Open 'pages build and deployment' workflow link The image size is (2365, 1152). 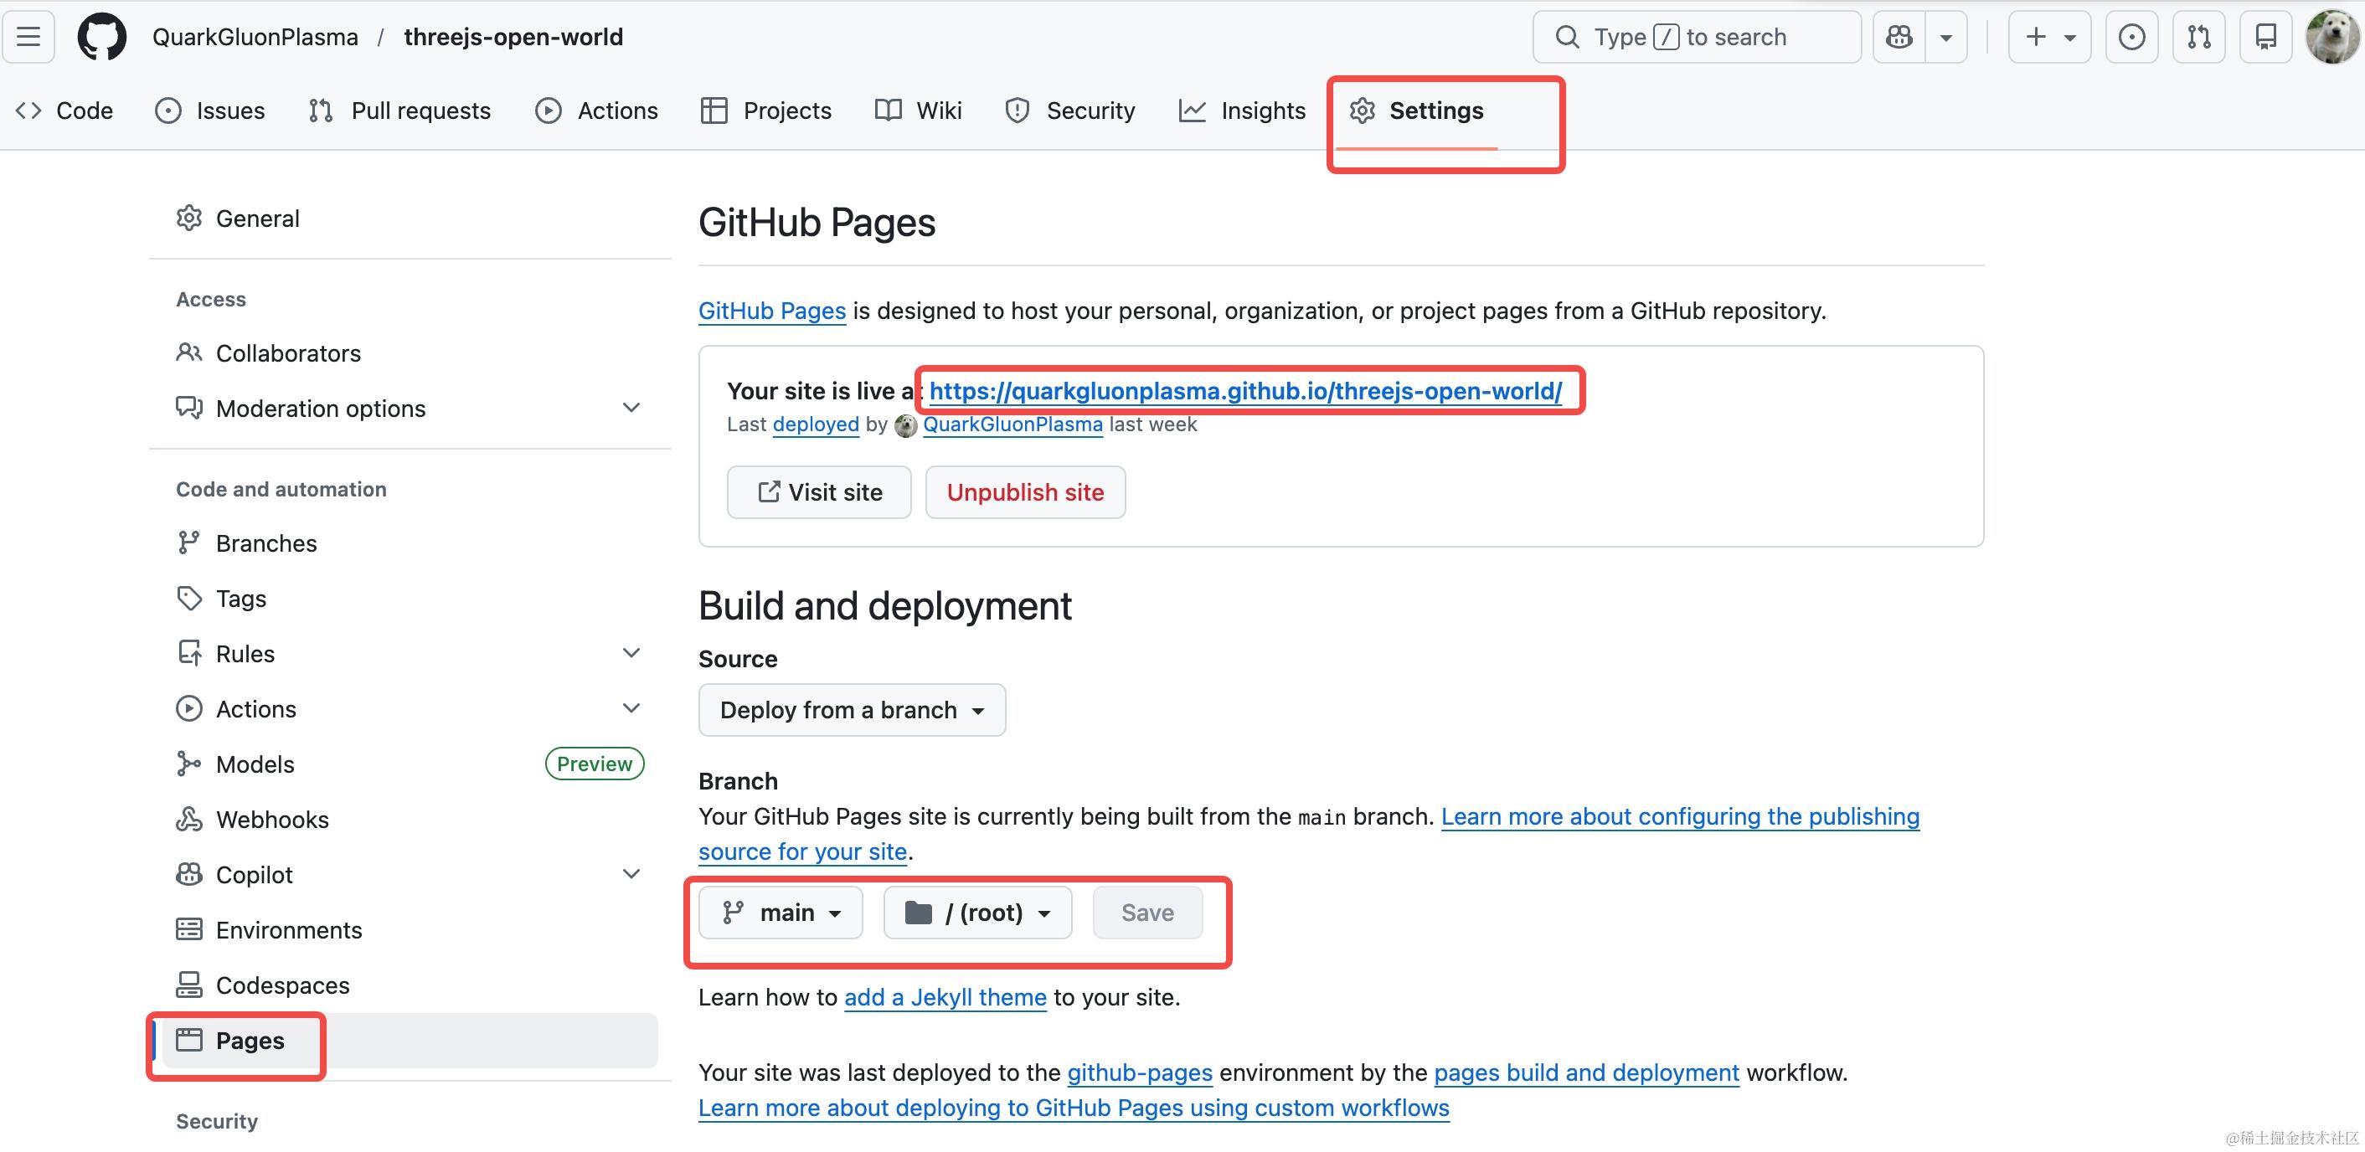[1586, 1072]
